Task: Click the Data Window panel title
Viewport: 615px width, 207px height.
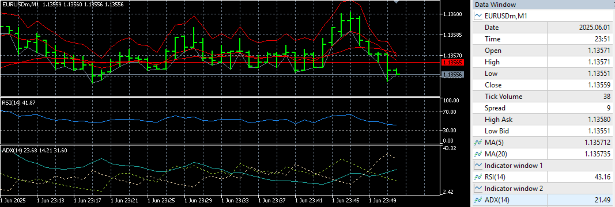Action: click(x=495, y=5)
